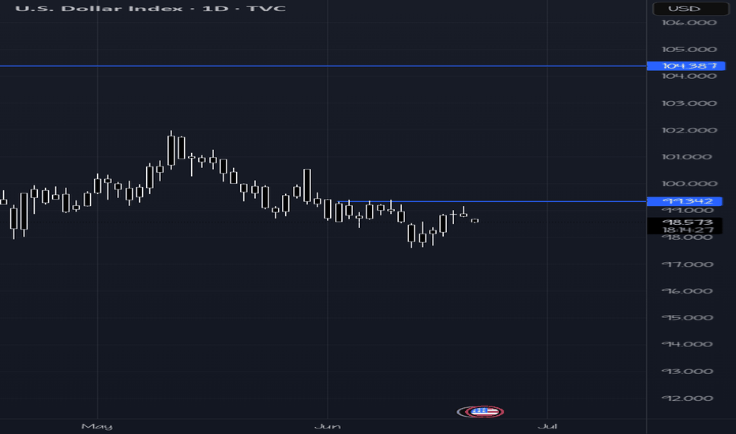Click the 106.000 price scale value
736x434 pixels.
689,23
